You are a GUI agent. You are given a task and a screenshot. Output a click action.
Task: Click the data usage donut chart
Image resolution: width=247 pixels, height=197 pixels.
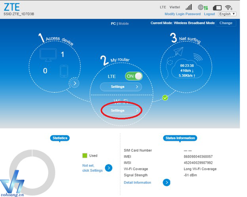[x=32, y=172]
